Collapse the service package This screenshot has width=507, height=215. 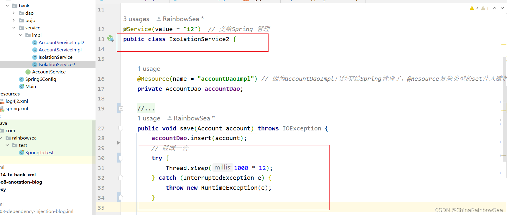coord(14,28)
